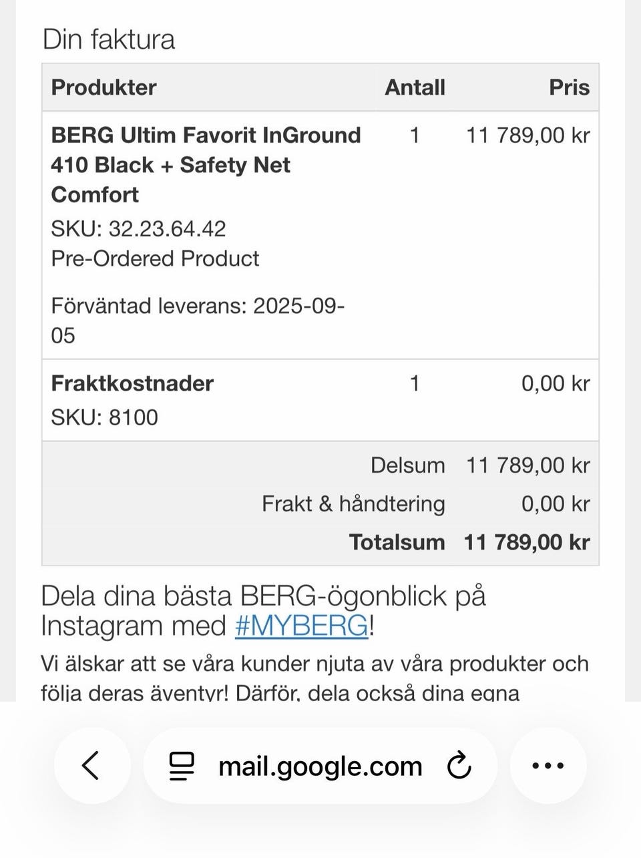Viewport: 641px width, 858px height.
Task: Click the Frakt & håndtering label
Action: pyautogui.click(x=353, y=503)
